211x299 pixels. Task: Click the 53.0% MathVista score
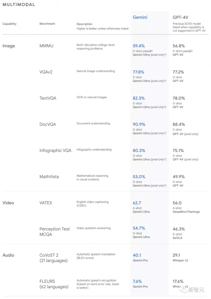click(x=139, y=177)
